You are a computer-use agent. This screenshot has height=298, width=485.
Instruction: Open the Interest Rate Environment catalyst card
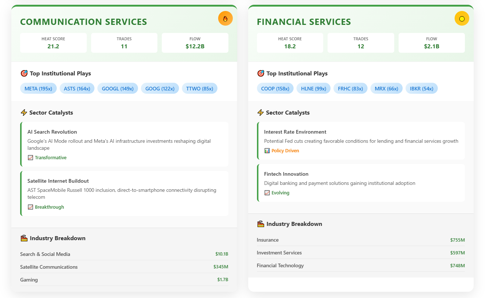361,141
